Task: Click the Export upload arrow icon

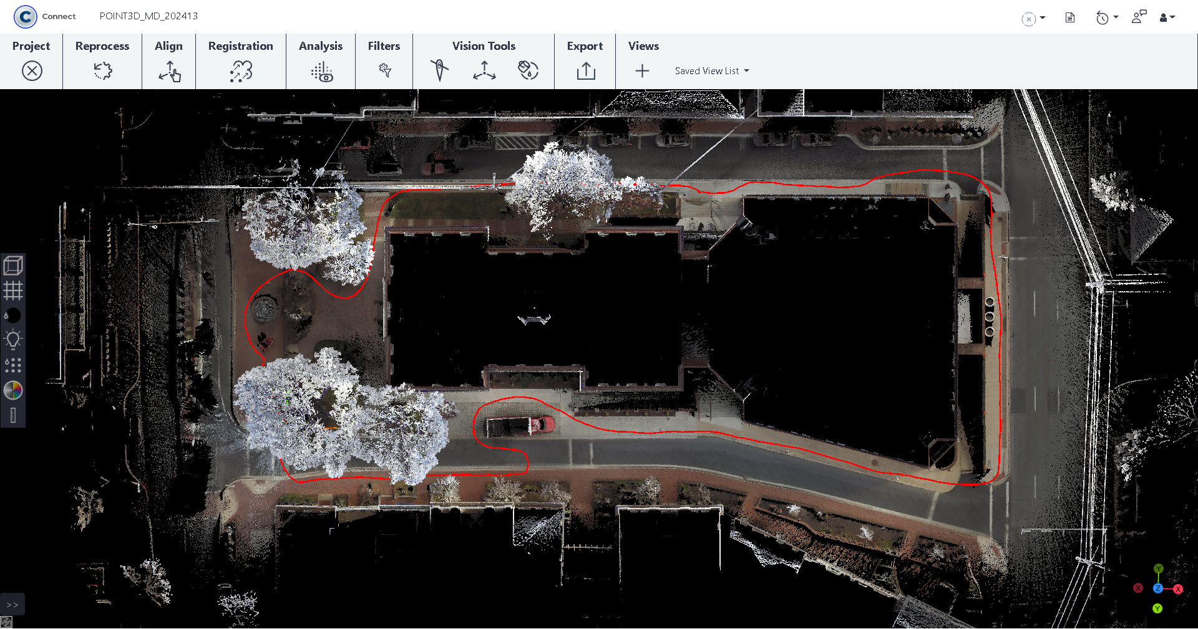Action: (585, 70)
